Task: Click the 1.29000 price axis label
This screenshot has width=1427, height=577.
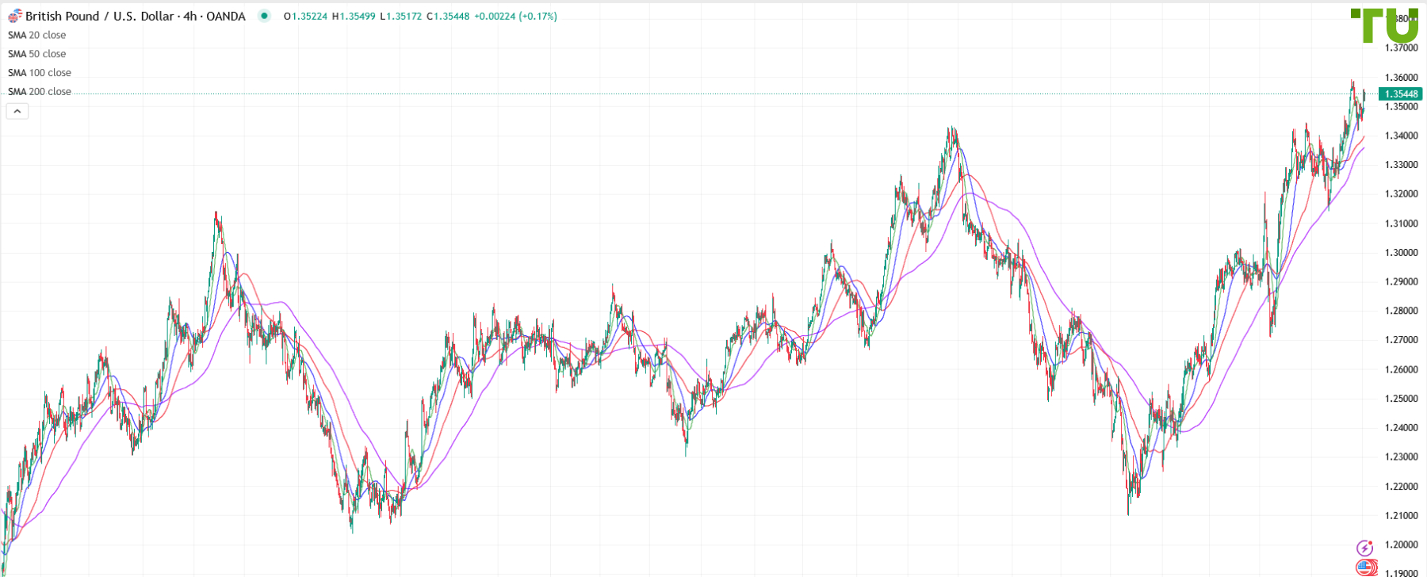Action: pyautogui.click(x=1401, y=281)
